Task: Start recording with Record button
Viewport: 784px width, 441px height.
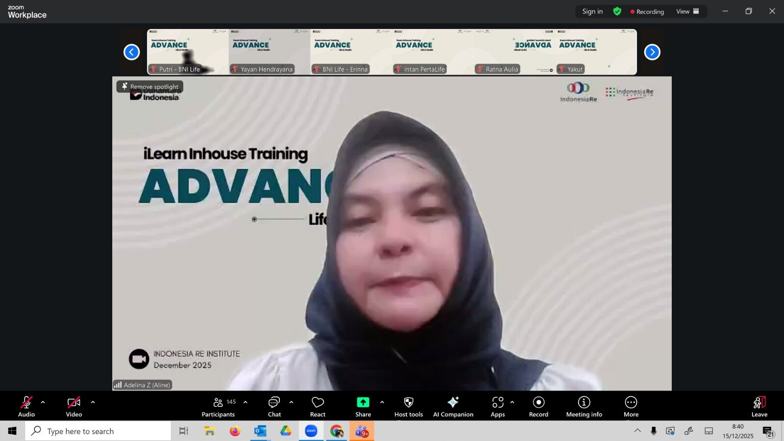Action: point(539,406)
